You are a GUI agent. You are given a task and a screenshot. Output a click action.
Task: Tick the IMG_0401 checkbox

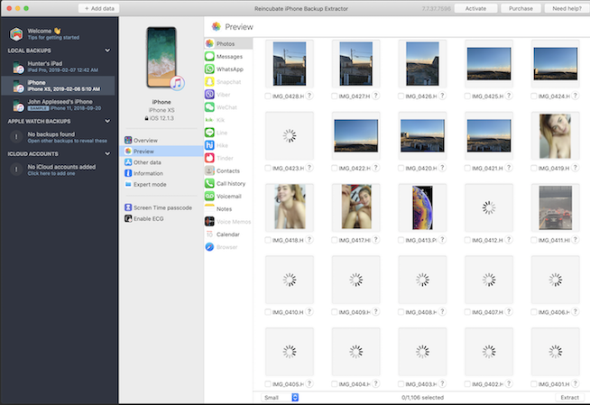pyautogui.click(x=533, y=384)
